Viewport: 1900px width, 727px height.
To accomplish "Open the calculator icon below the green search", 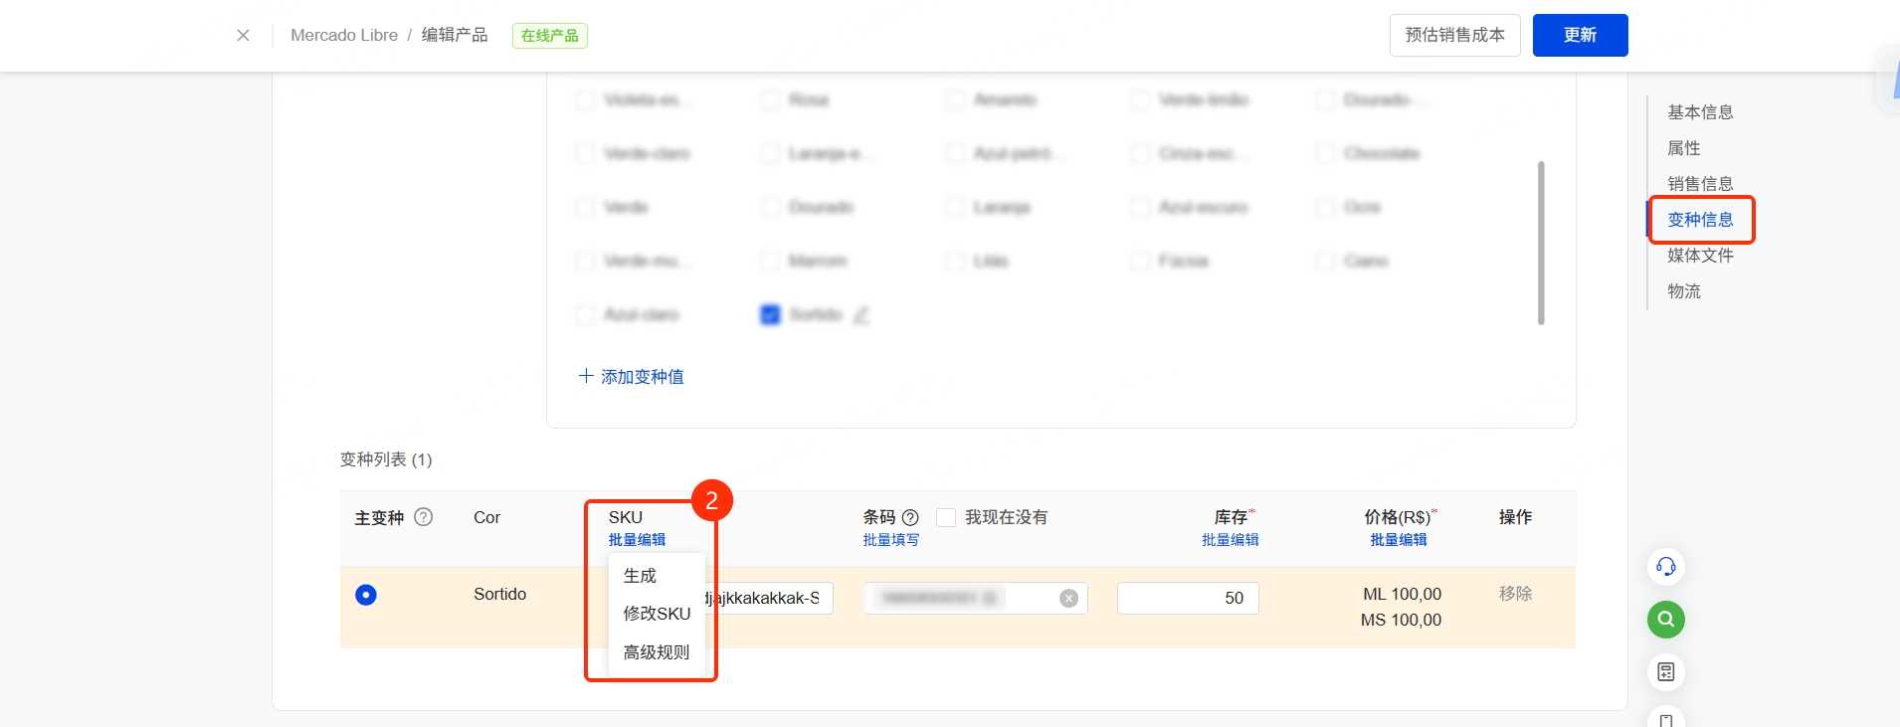I will click(1666, 672).
